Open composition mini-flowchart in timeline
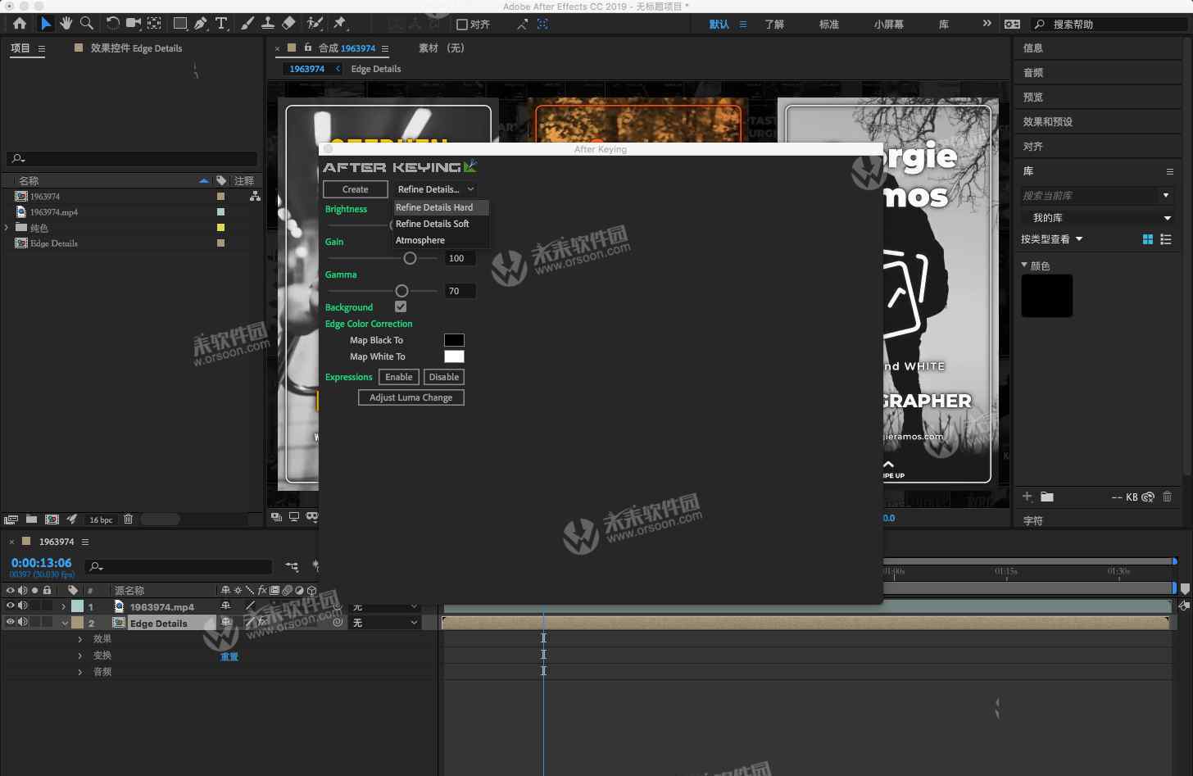 pos(292,566)
